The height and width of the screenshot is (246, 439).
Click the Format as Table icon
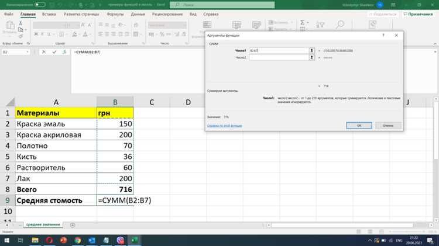point(236,25)
